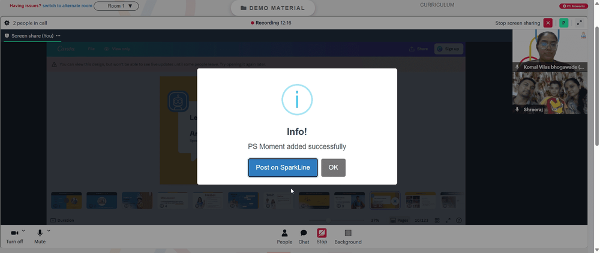Screen dimensions: 600x253
Task: Select Canva page thumbnail 4 (Welcome)
Action: coord(173,200)
